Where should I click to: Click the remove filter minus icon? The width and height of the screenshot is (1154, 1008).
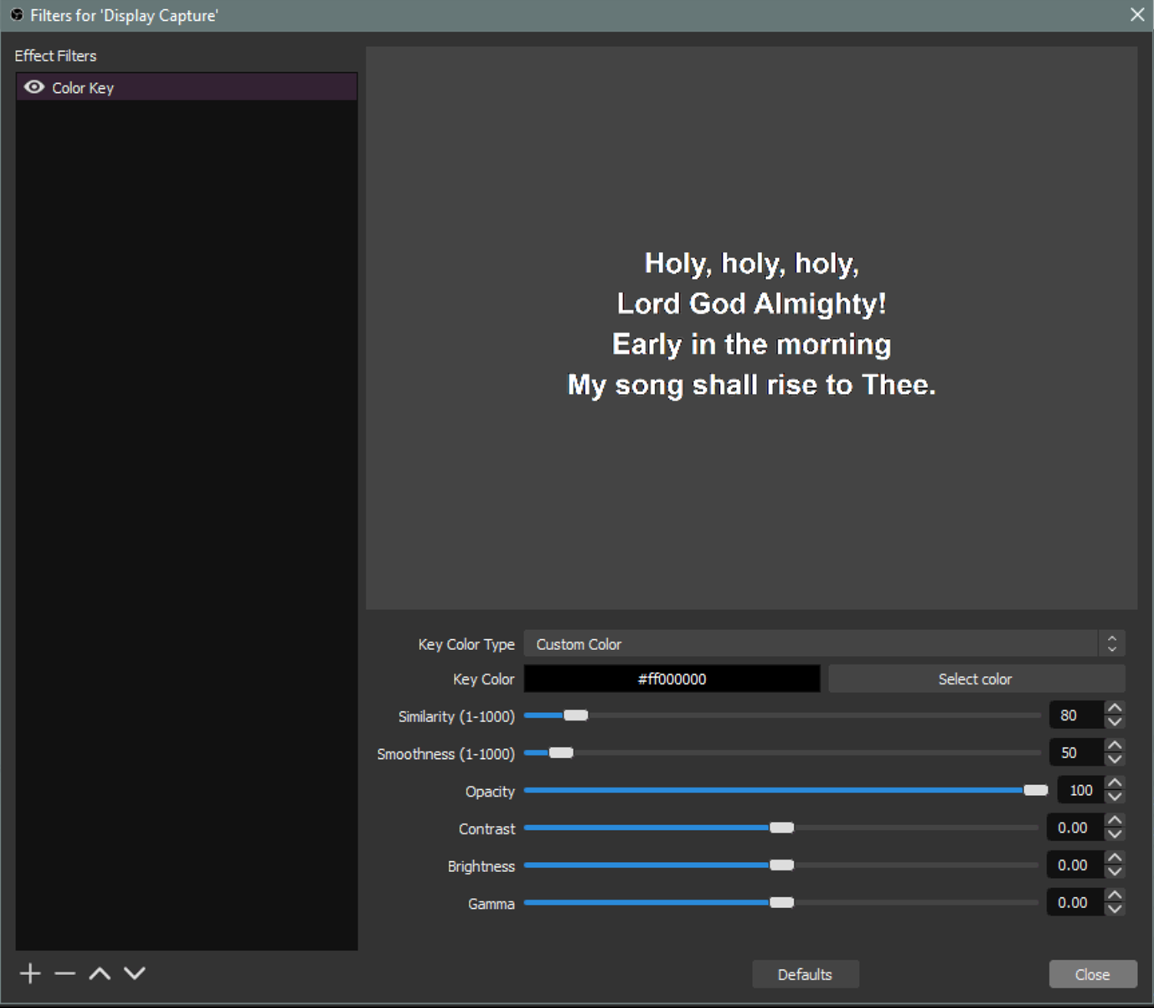point(65,973)
